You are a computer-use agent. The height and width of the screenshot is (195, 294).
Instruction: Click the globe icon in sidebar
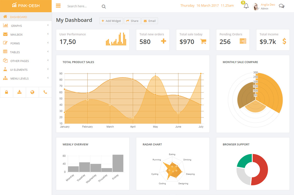pos(32,92)
